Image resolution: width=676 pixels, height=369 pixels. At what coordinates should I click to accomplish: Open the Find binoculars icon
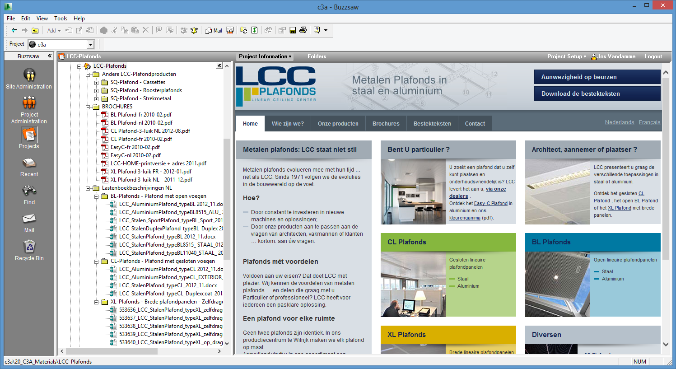click(x=29, y=195)
